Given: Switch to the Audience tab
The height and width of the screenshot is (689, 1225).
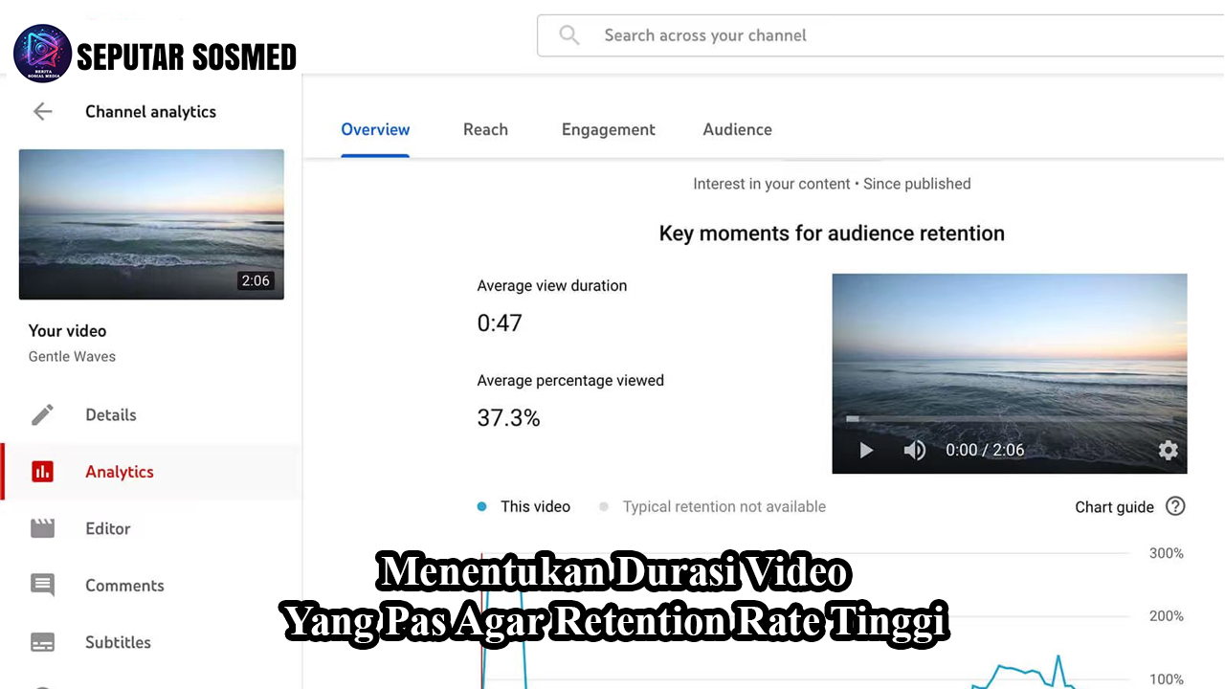Looking at the screenshot, I should (x=737, y=129).
